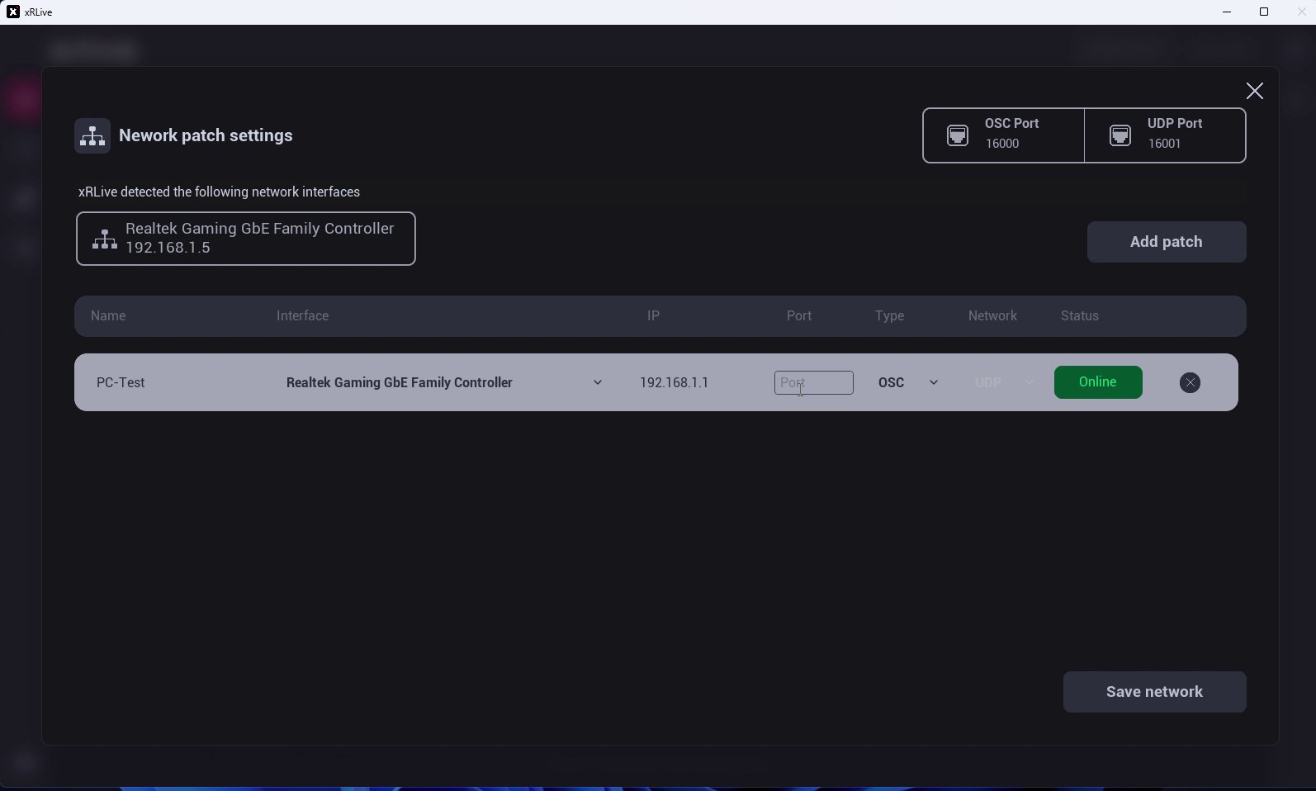Click the Add patch button
The height and width of the screenshot is (791, 1316).
tap(1166, 242)
